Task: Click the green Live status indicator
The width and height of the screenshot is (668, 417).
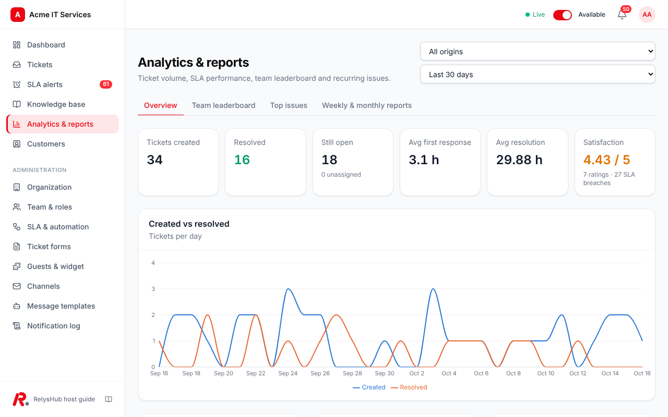Action: pyautogui.click(x=535, y=15)
